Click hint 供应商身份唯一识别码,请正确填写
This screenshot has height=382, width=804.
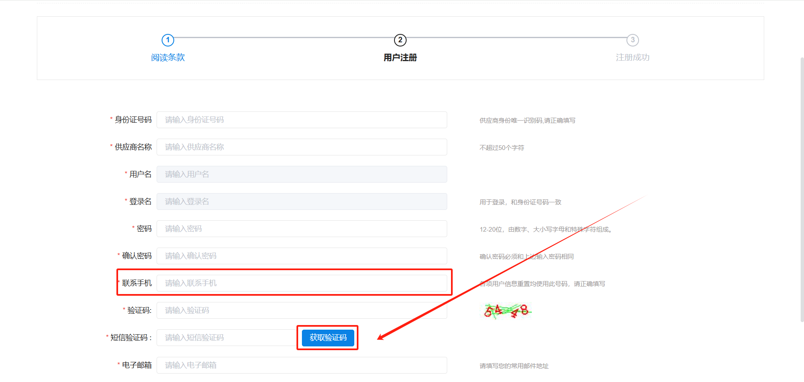(527, 121)
